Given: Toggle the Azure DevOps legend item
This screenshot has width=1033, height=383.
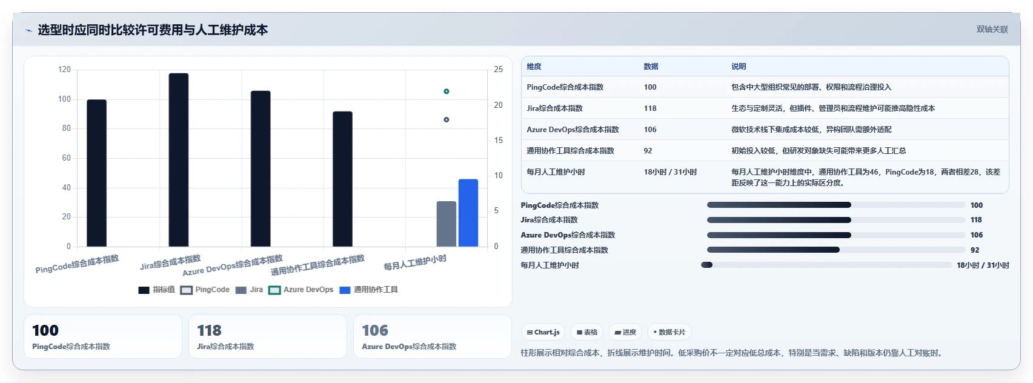Looking at the screenshot, I should coord(301,290).
